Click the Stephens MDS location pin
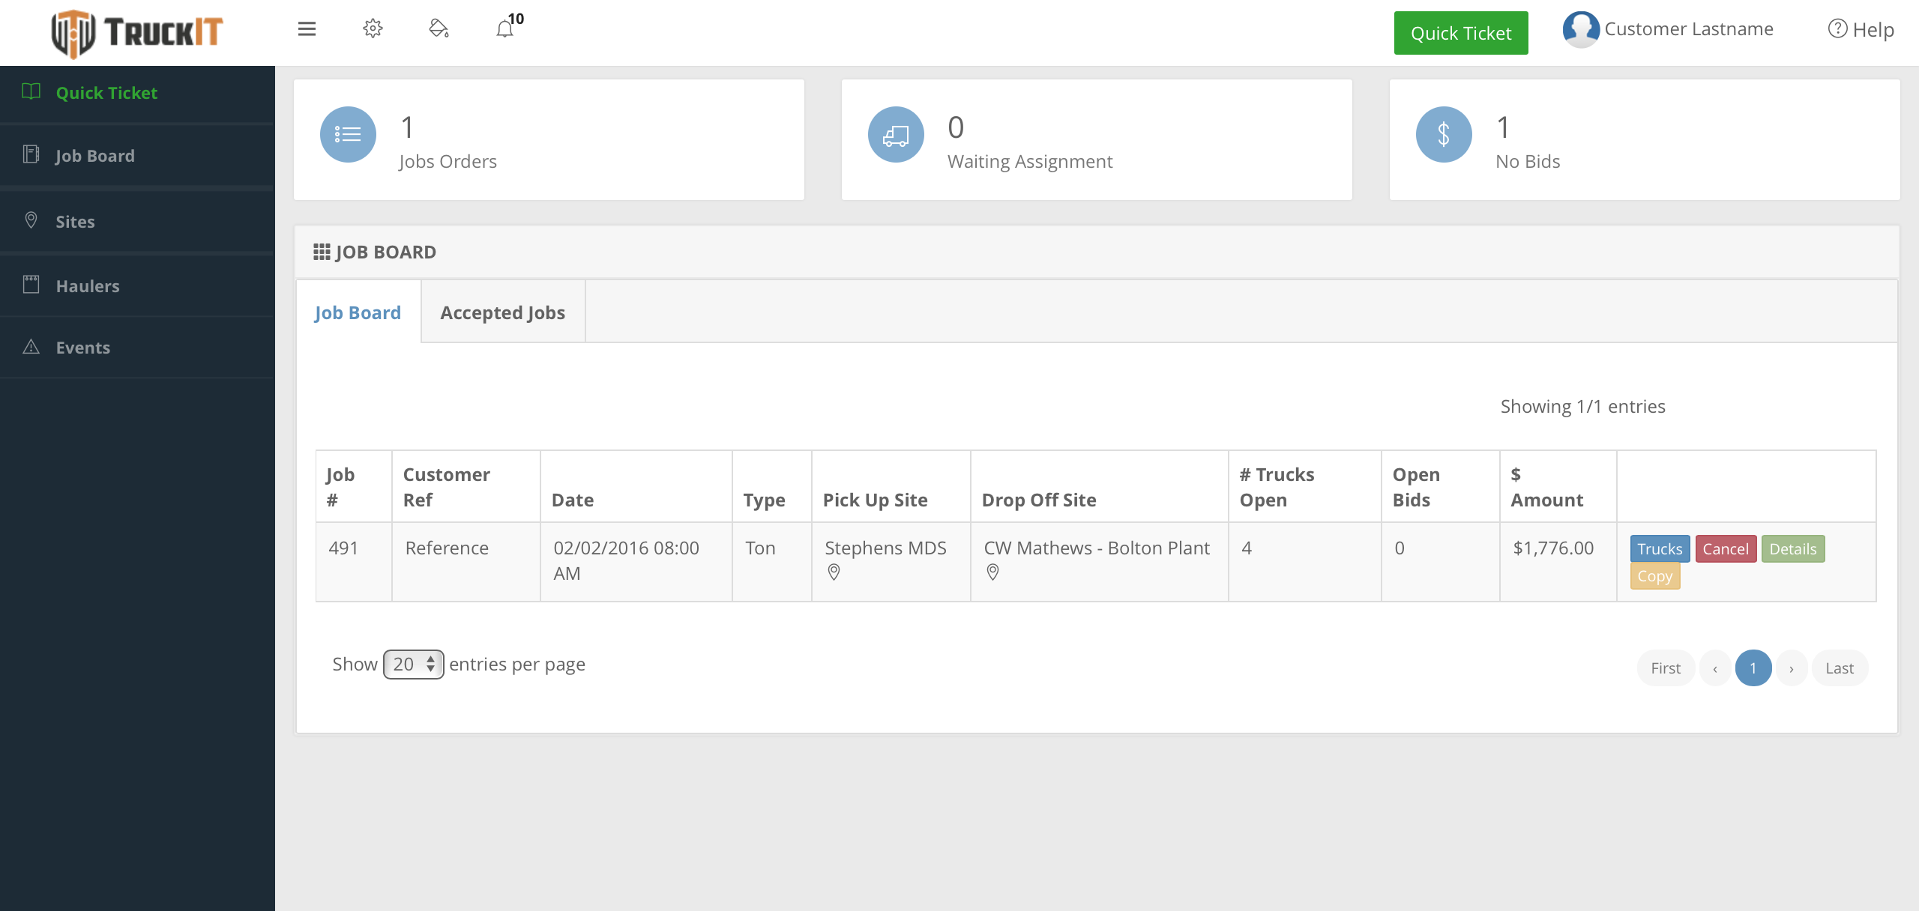This screenshot has width=1919, height=911. pyautogui.click(x=834, y=572)
